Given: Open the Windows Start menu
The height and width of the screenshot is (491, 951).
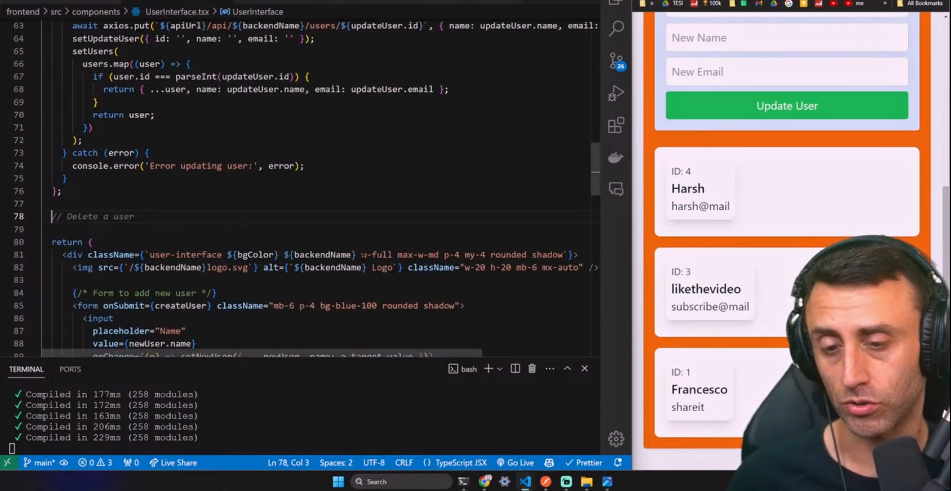Looking at the screenshot, I should (338, 481).
